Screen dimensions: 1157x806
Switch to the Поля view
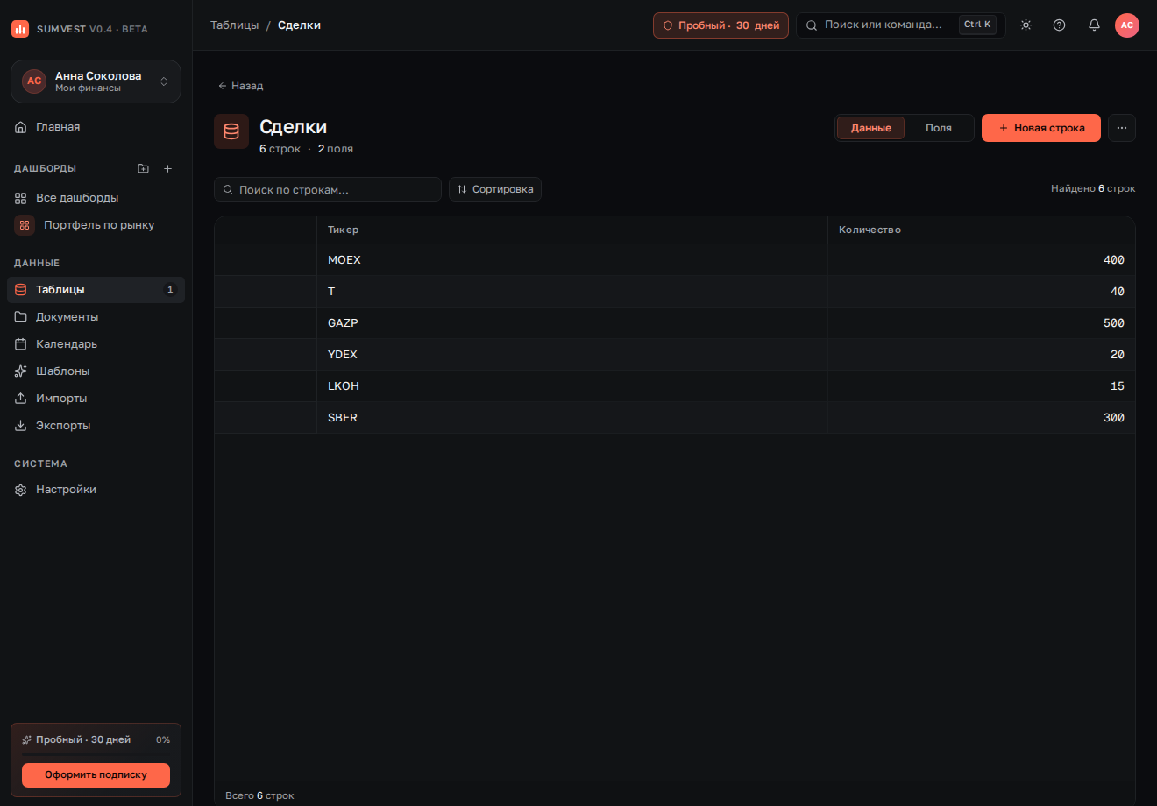click(x=939, y=128)
